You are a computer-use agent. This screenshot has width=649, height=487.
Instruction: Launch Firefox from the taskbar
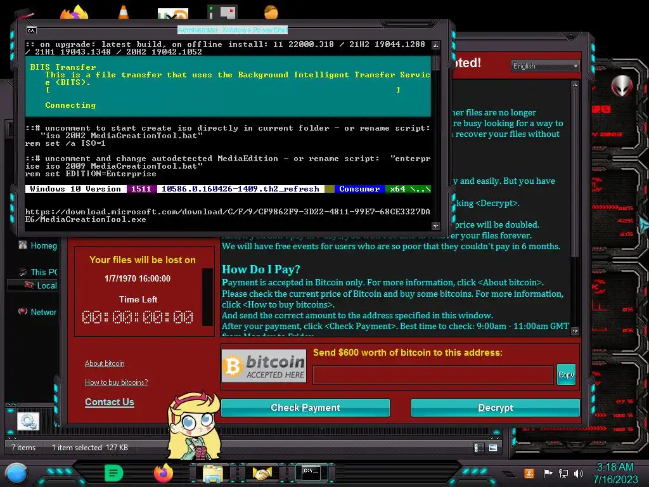(x=163, y=473)
